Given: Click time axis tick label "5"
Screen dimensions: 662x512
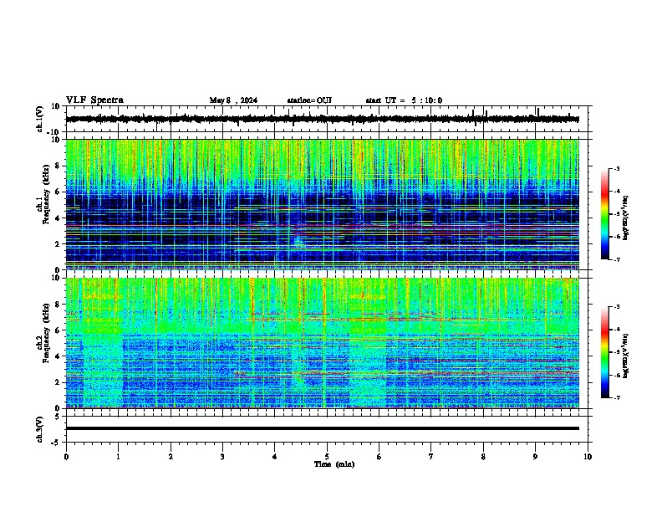Looking at the screenshot, I should tap(327, 457).
